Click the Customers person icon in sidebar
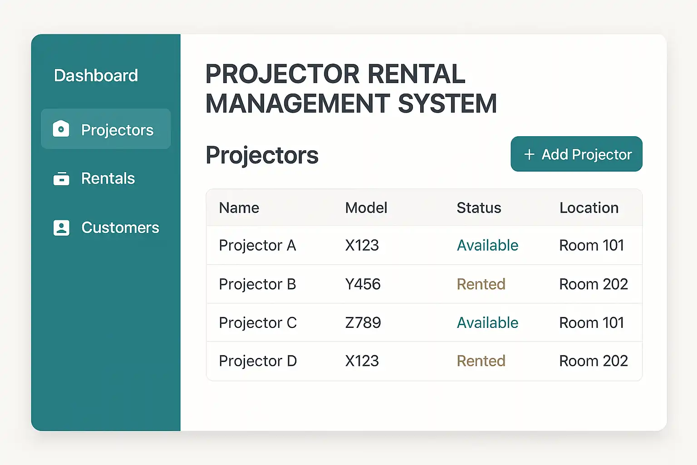This screenshot has width=697, height=465. 61,228
